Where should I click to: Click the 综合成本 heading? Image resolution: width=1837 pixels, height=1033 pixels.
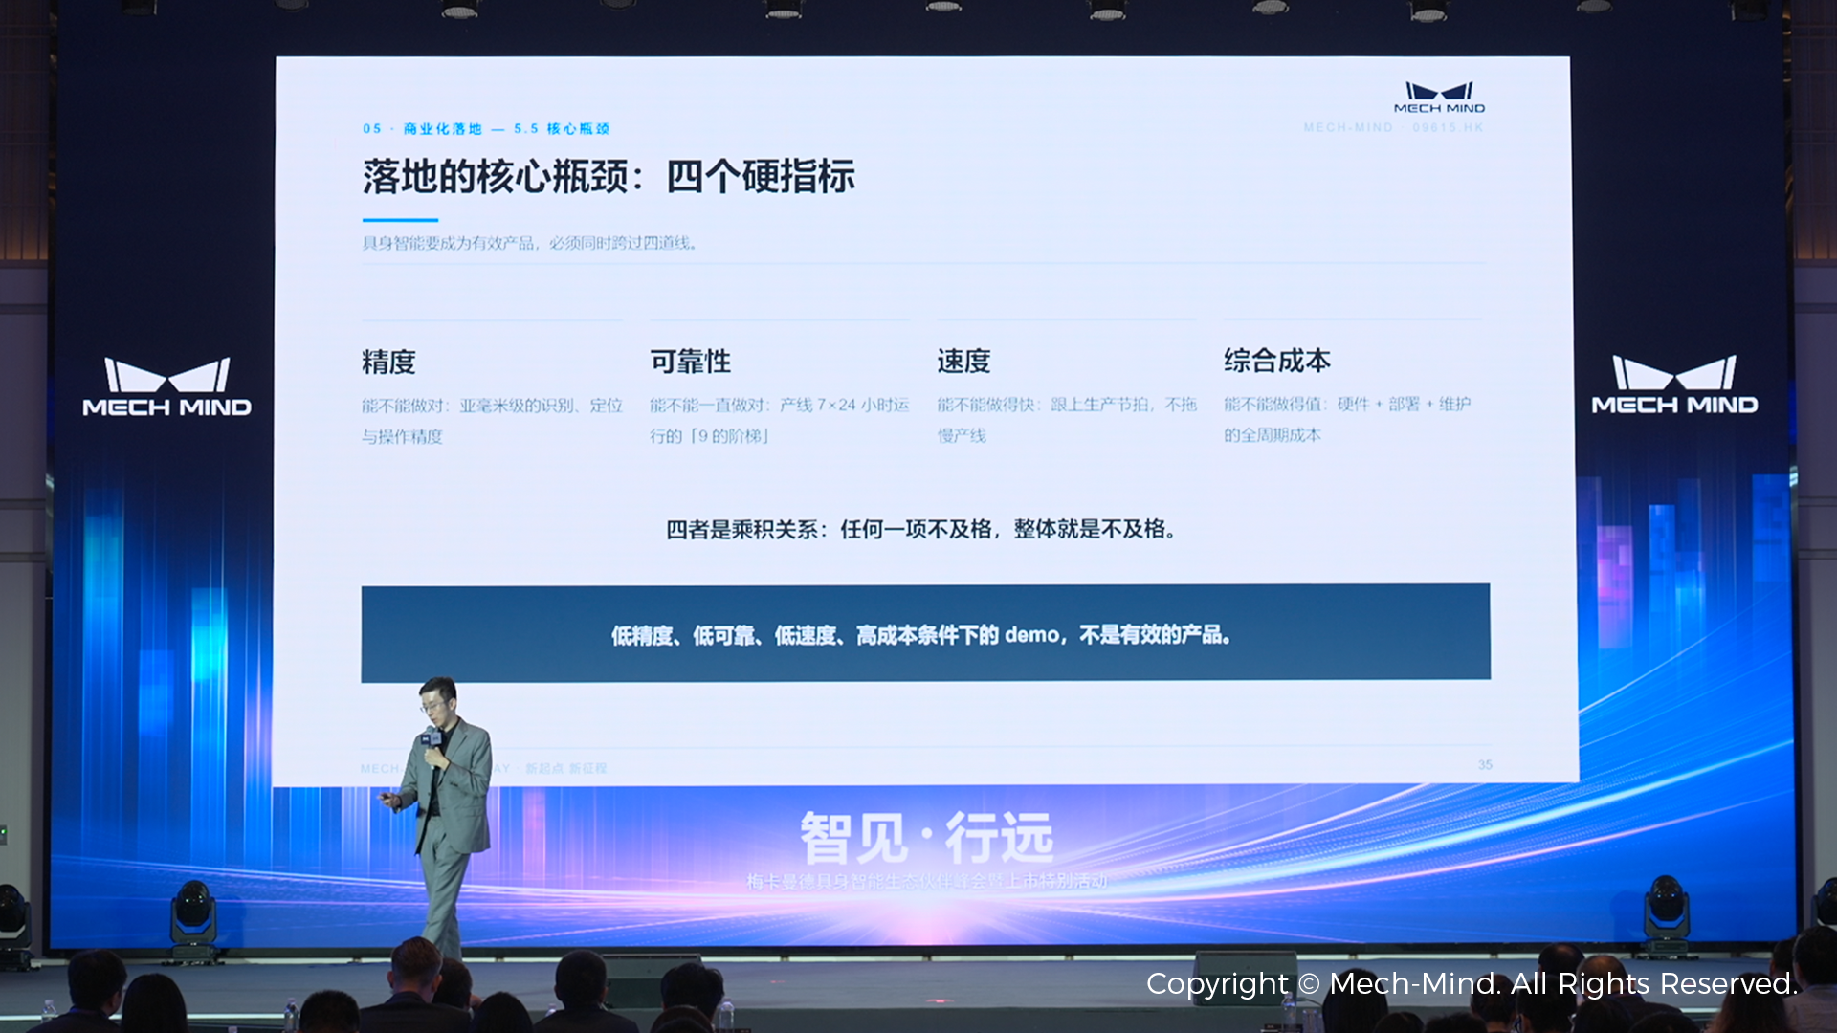coord(1277,361)
